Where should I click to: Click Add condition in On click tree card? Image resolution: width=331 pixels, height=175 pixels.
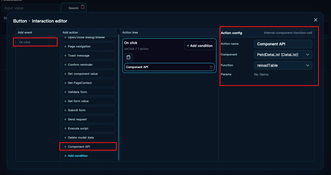tap(199, 46)
